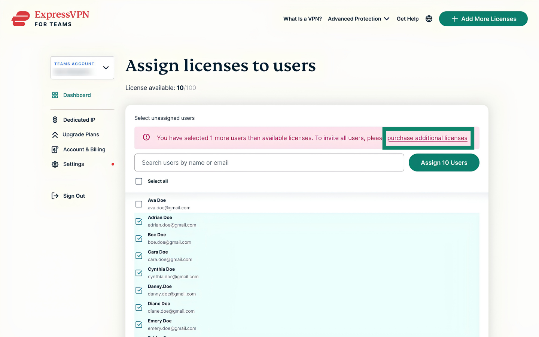Click the warning icon in the alert banner
This screenshot has height=337, width=539.
tap(146, 137)
